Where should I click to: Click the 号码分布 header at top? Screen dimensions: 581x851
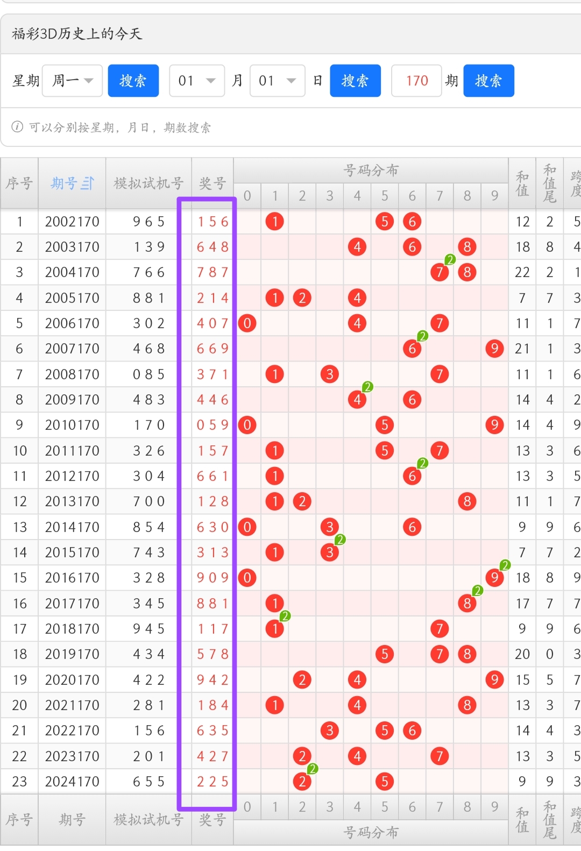click(x=371, y=171)
